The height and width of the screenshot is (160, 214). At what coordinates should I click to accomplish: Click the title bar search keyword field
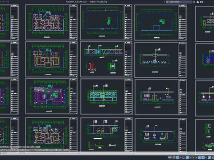179,2
